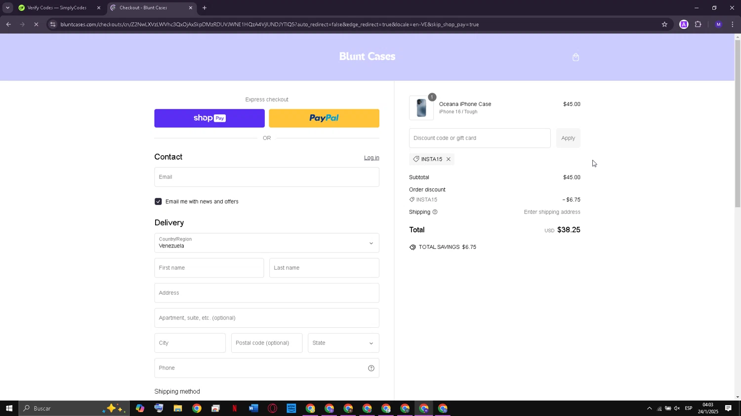Show hidden system tray icons
Image resolution: width=741 pixels, height=416 pixels.
point(649,408)
